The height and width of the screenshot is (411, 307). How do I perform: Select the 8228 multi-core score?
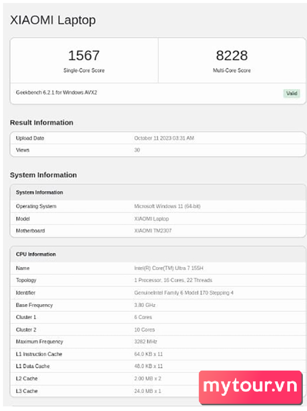[231, 56]
